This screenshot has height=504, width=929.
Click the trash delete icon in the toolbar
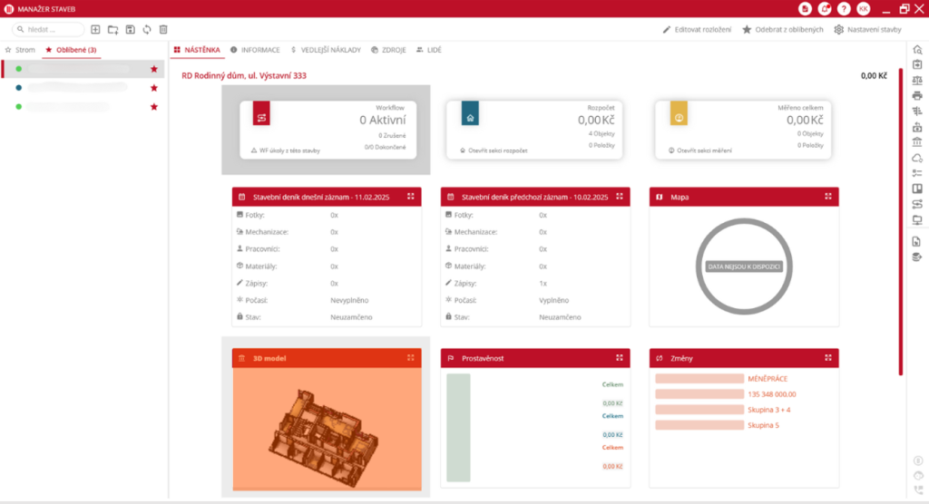point(163,30)
